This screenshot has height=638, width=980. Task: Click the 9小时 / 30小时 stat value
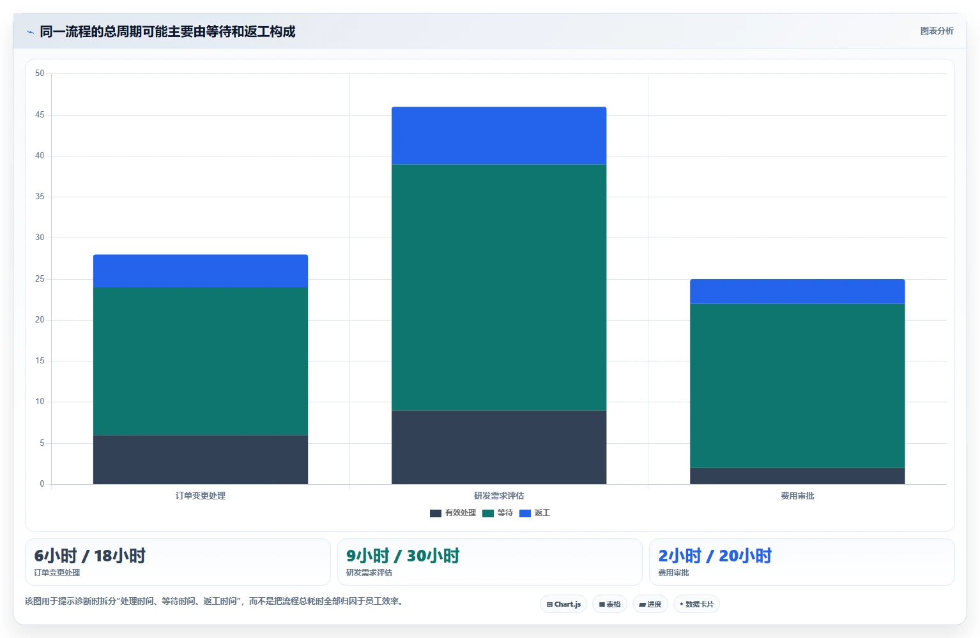tap(403, 556)
